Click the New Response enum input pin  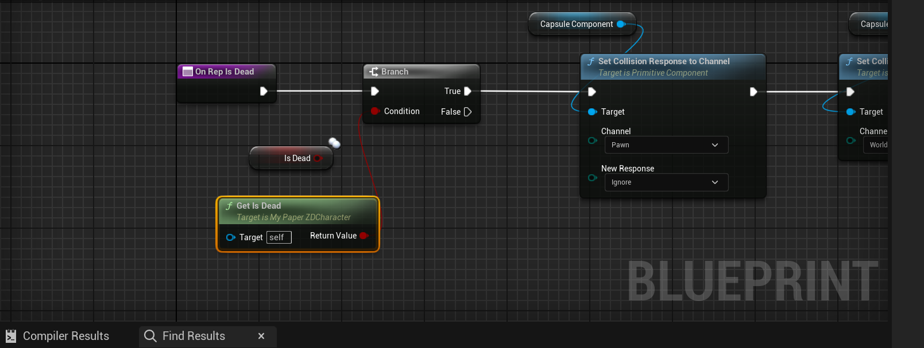[593, 178]
